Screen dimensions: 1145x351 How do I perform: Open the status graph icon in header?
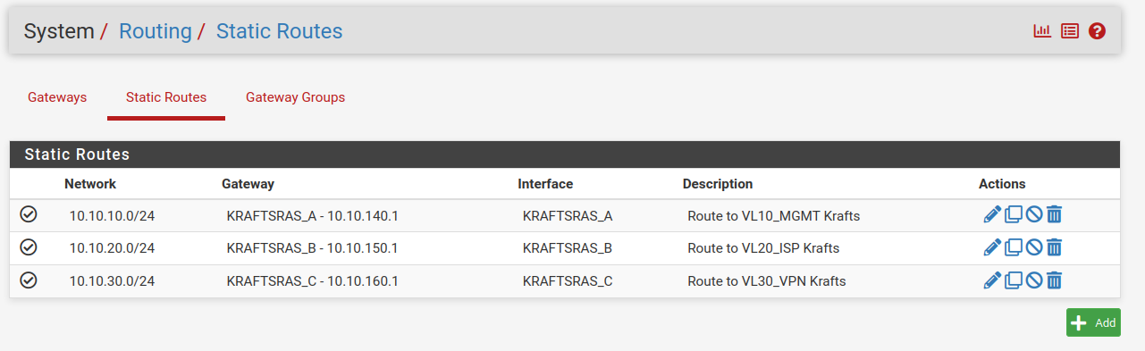coord(1042,31)
